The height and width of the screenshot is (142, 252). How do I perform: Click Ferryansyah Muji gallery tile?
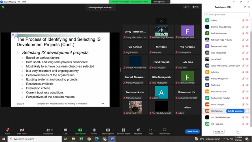[x=187, y=32]
